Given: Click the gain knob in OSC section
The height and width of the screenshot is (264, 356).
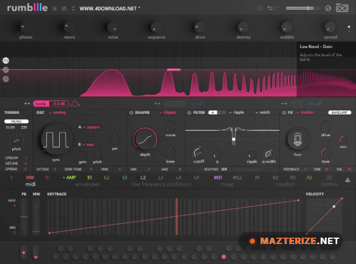Looking at the screenshot, I should point(83,155).
